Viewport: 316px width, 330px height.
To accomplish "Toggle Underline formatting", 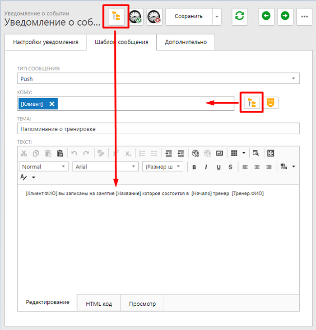I will (218, 167).
